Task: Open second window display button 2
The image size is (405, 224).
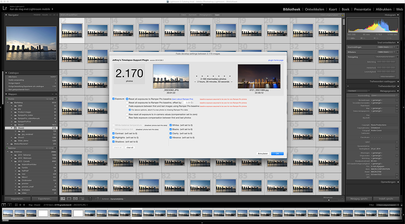Action: pos(9,205)
